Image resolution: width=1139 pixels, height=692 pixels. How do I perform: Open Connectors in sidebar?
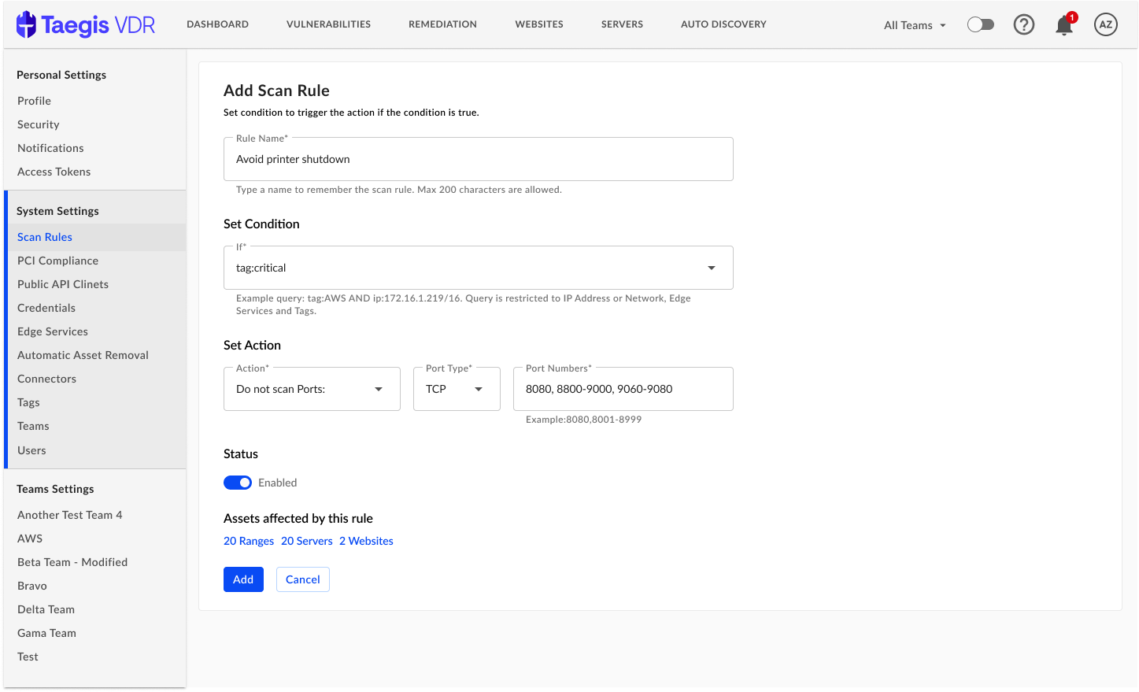[46, 379]
